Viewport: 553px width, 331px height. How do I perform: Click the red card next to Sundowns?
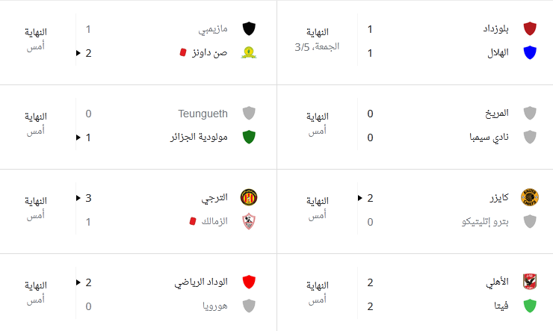182,52
